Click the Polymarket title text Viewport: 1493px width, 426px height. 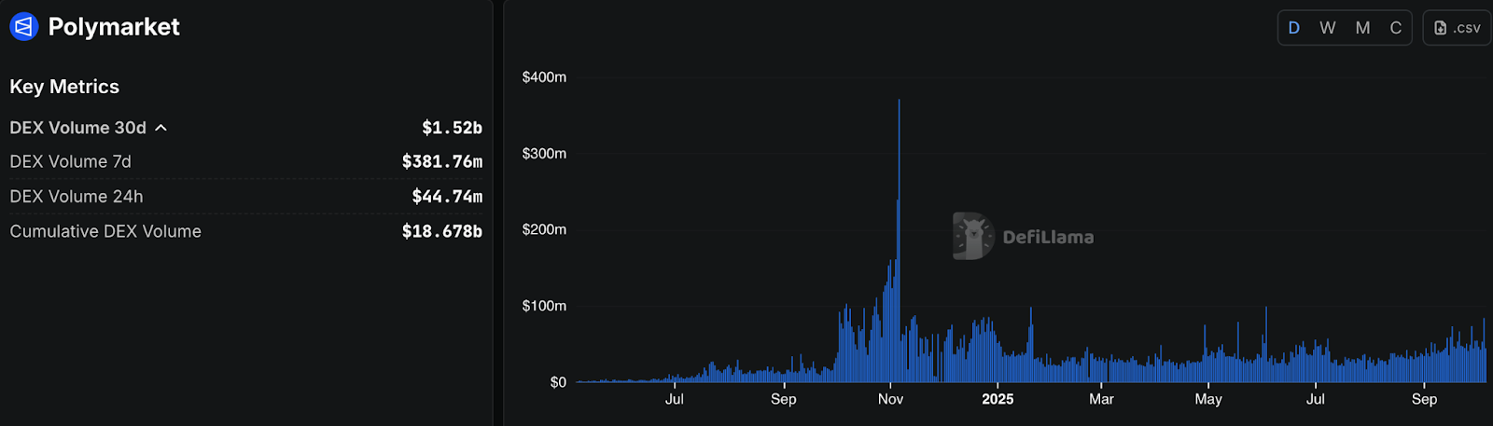tap(114, 27)
